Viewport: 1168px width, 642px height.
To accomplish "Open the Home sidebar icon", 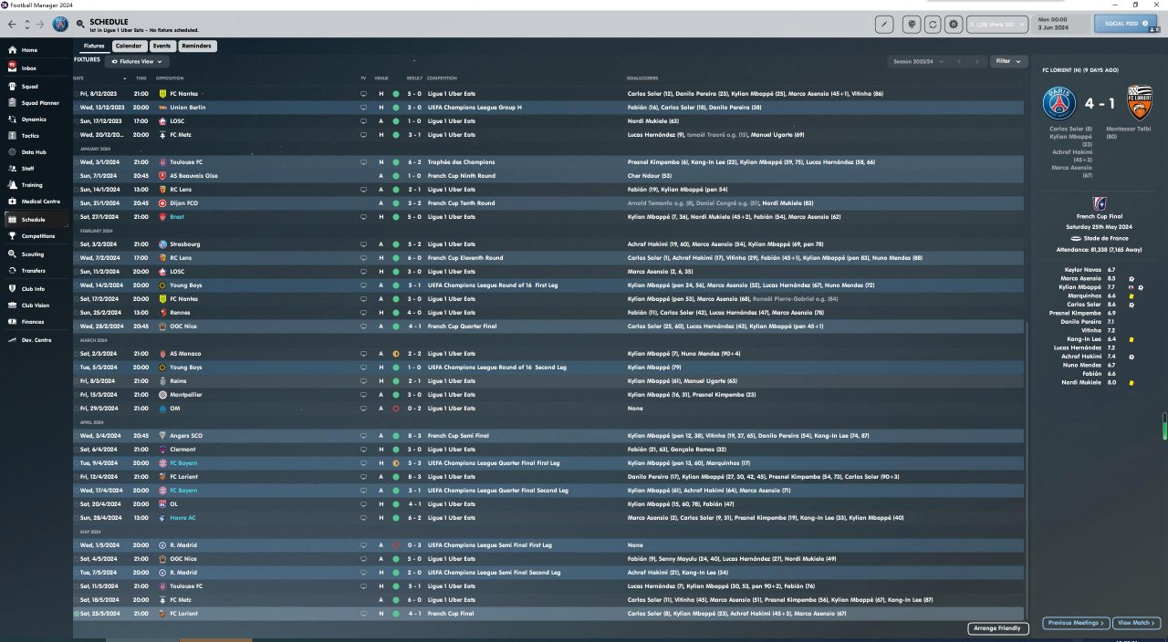I will 12,50.
